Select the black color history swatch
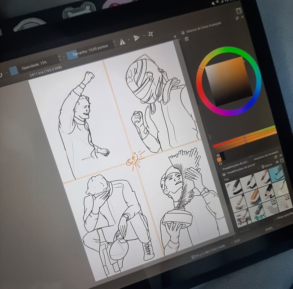Viewport: 293px width, 289px height. click(223, 156)
